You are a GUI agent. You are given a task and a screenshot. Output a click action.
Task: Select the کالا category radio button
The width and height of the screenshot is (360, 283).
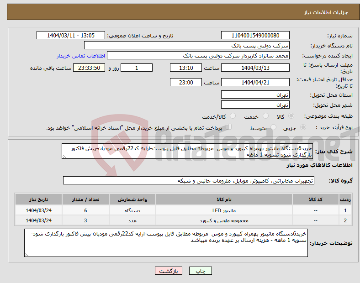(x=291, y=116)
